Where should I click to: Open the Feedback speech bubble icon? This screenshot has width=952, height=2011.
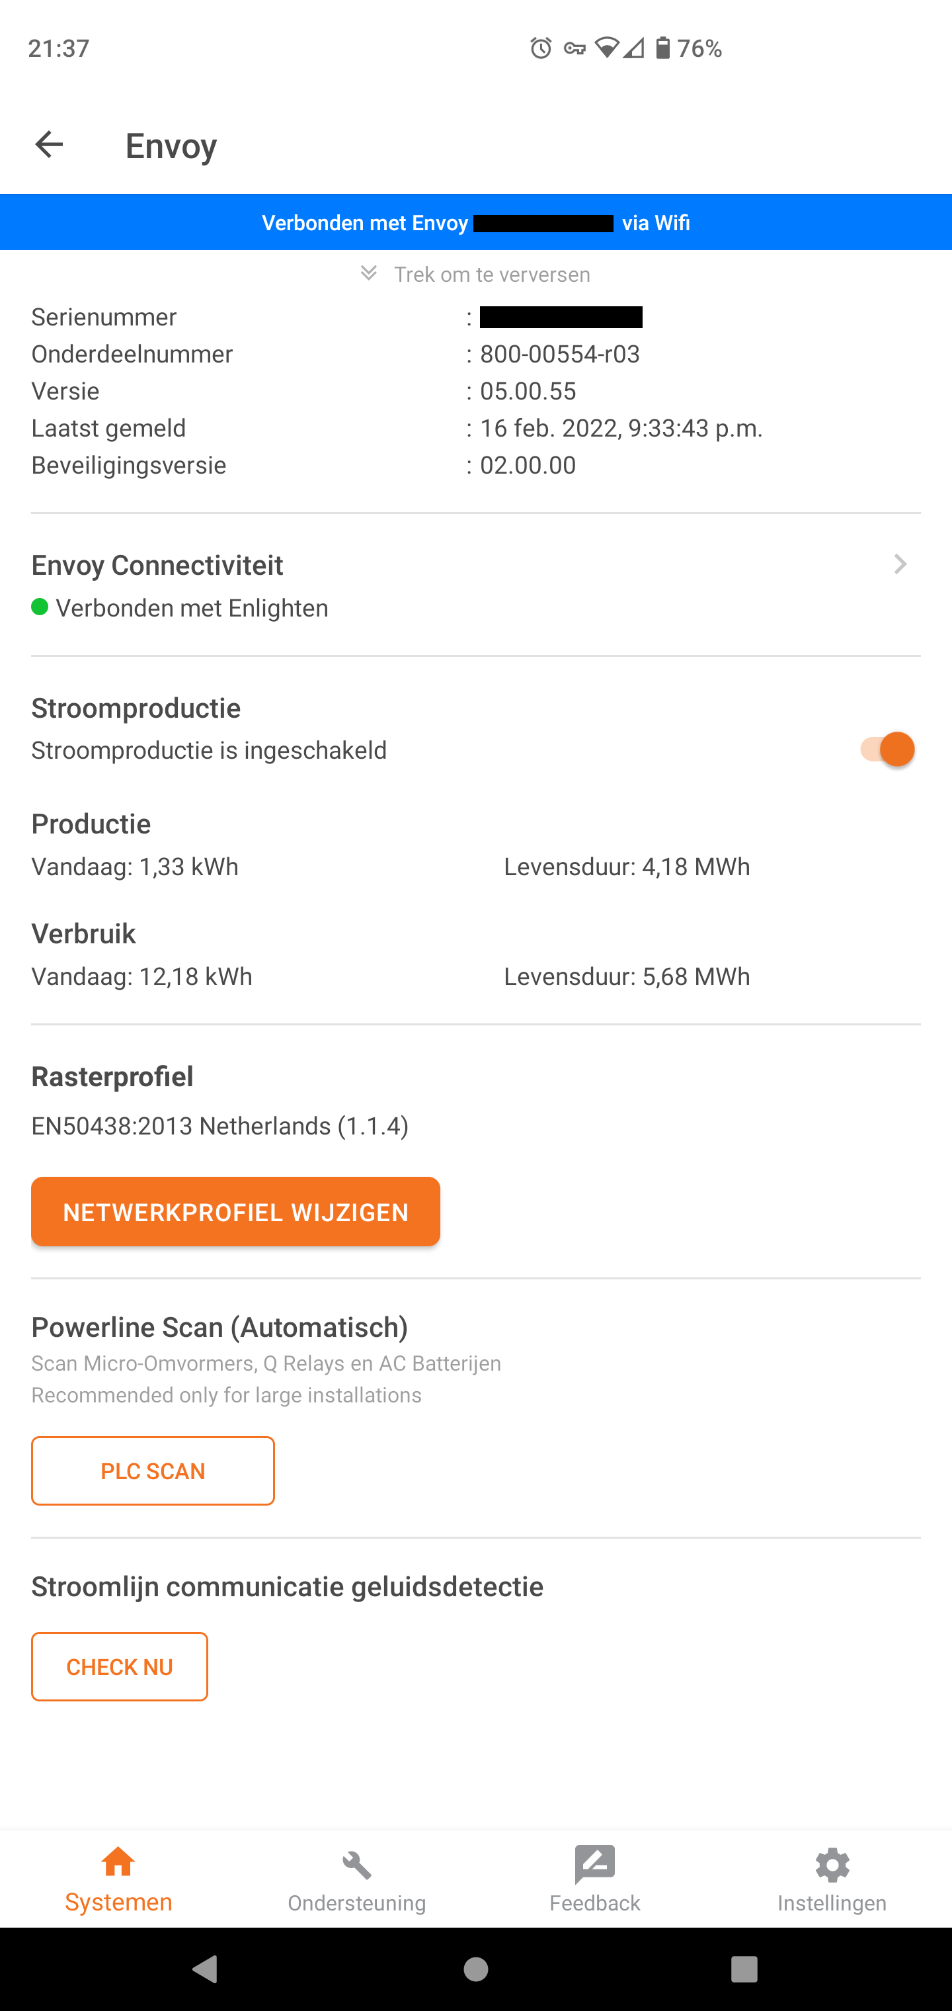click(594, 1864)
